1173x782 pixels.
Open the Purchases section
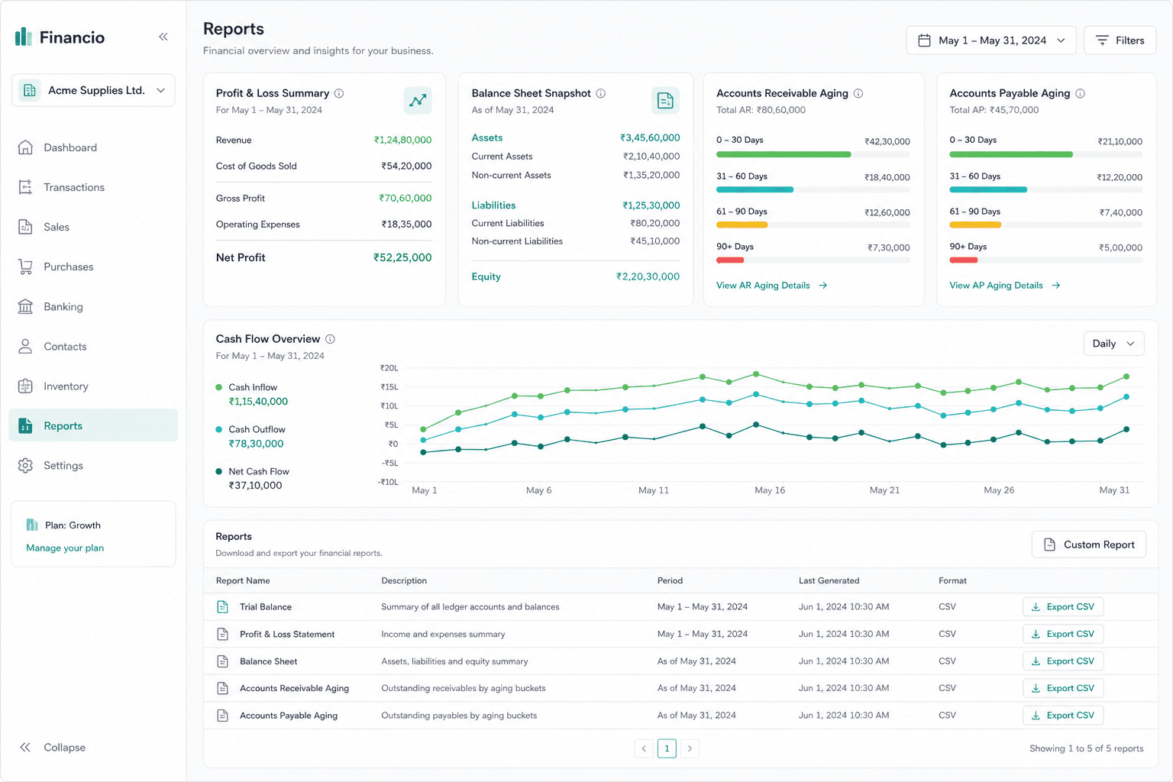[x=93, y=267]
